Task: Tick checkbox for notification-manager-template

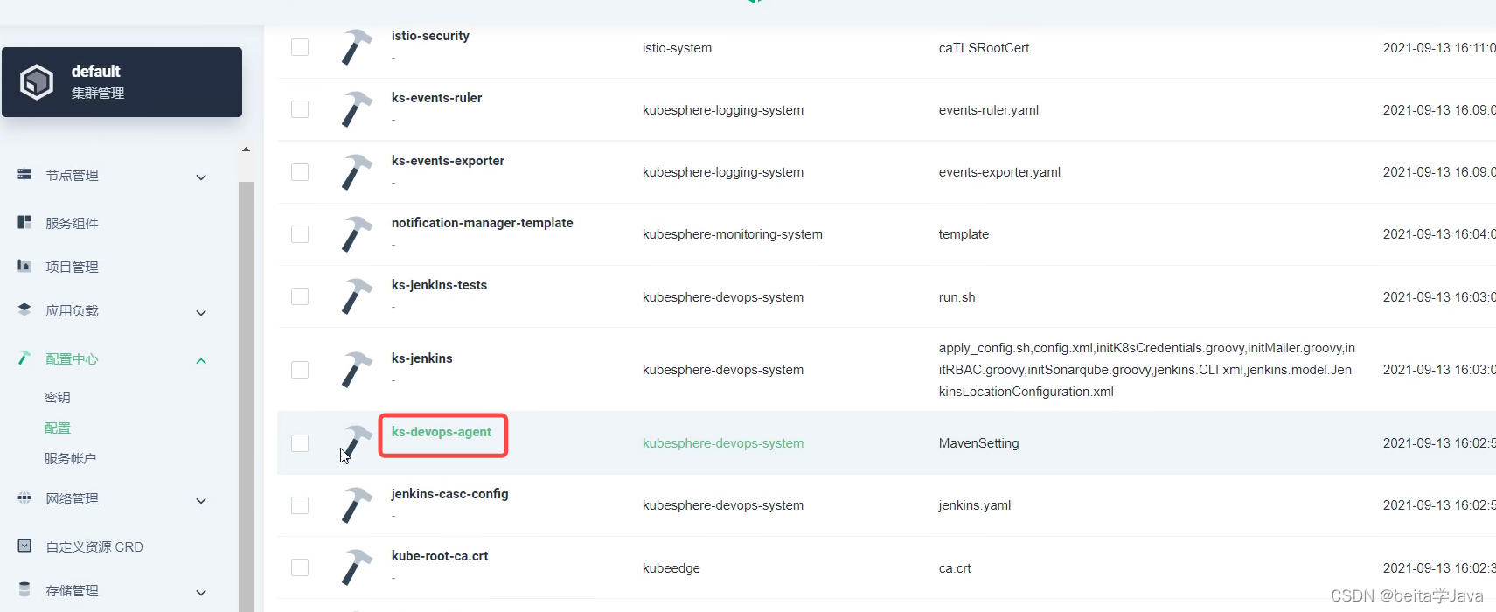Action: point(300,234)
